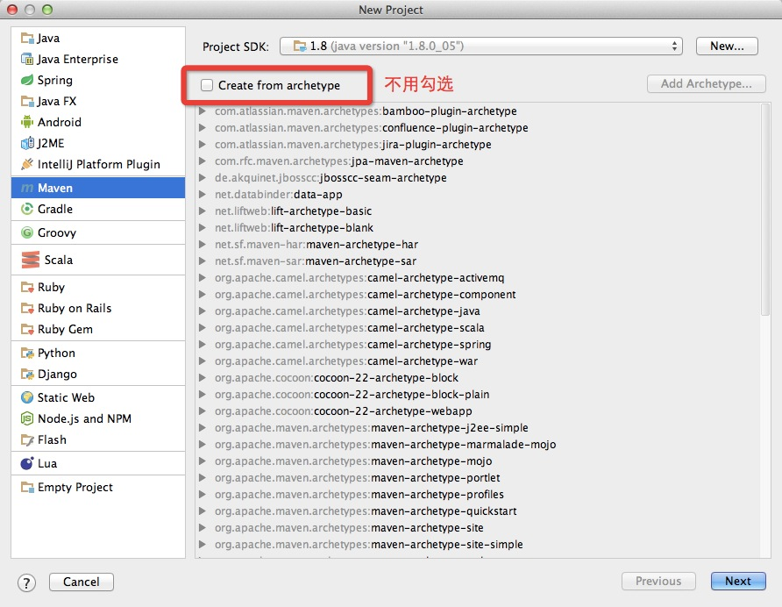Image resolution: width=782 pixels, height=607 pixels.
Task: Click the Java project type icon
Action: coord(27,38)
